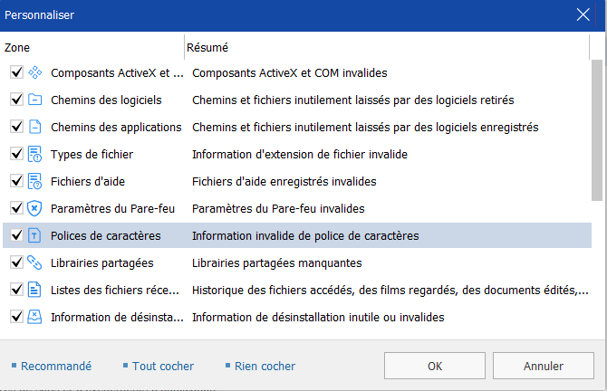Image resolution: width=607 pixels, height=391 pixels.
Task: Click the Listes des fichiers récents icon
Action: pyautogui.click(x=34, y=290)
